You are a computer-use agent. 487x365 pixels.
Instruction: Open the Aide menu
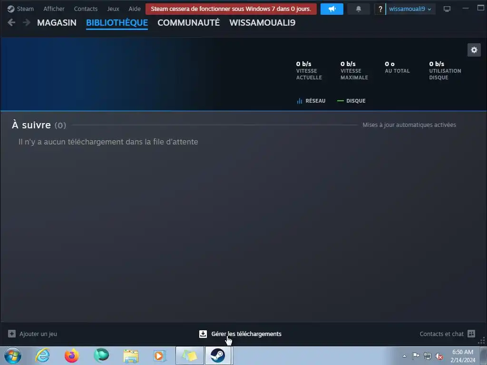click(x=135, y=9)
